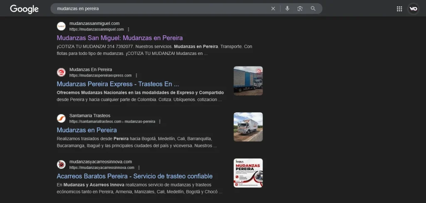426x203 pixels.
Task: Click the https://mudanzasyacarreosinnova.com URL
Action: point(102,168)
